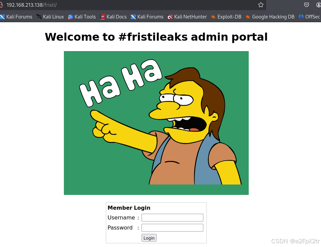
Task: Open the Kali Linux bookmark
Action: click(x=50, y=17)
